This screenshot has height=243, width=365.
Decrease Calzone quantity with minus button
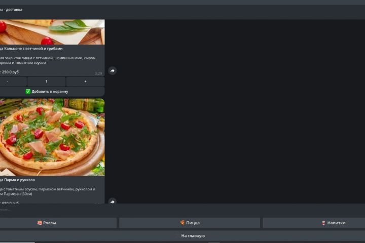(x=13, y=82)
